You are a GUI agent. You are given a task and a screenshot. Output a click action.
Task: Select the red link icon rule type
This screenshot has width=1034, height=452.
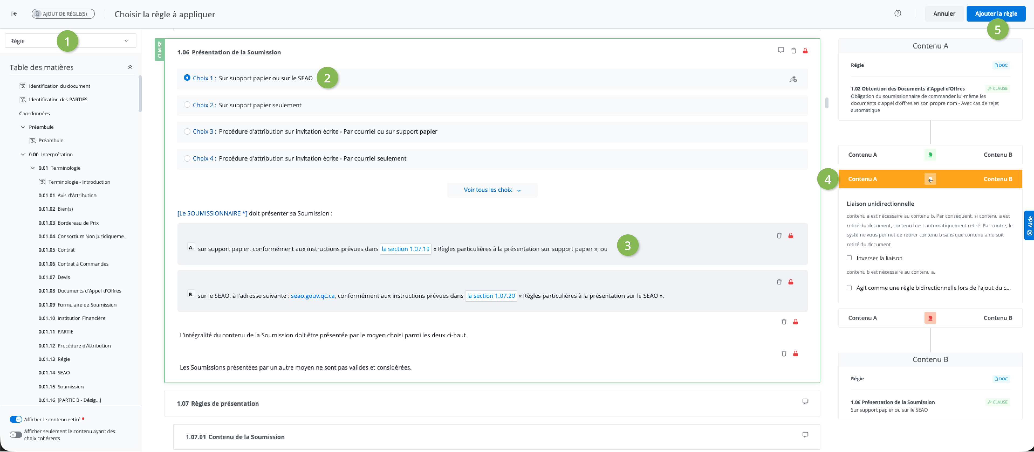pos(930,318)
